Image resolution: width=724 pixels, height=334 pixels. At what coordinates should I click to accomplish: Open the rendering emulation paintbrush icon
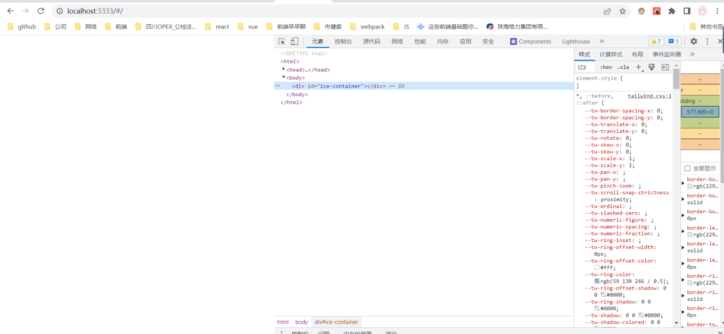[652, 67]
